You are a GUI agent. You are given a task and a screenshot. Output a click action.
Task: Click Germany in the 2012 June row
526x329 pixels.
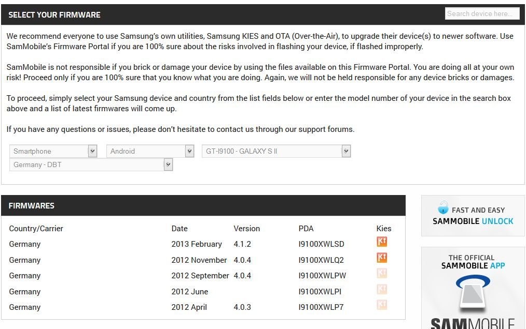(25, 292)
